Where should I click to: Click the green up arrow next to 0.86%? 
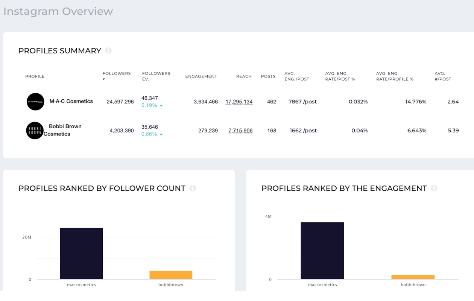(x=161, y=134)
